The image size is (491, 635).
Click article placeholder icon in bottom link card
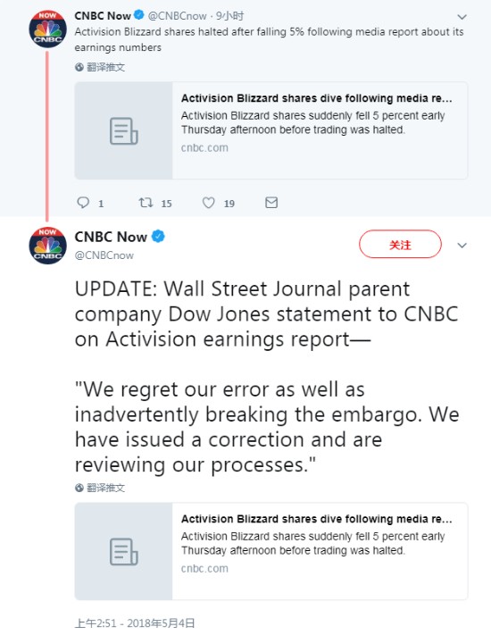tap(124, 552)
